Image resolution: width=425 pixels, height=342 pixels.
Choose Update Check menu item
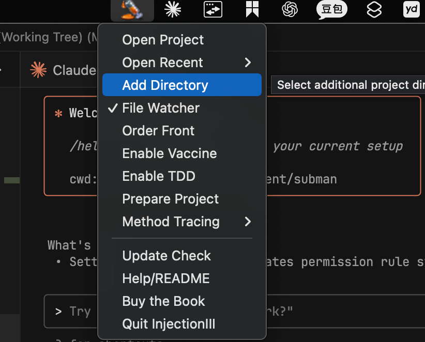click(182, 256)
